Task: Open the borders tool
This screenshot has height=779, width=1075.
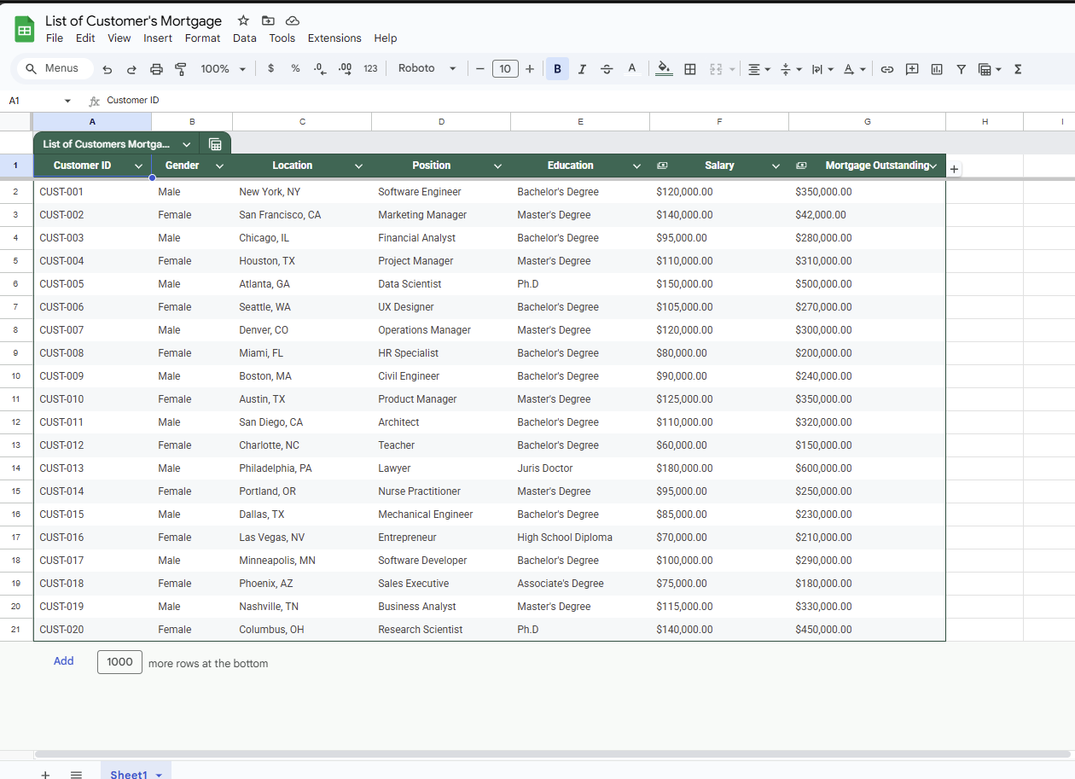Action: click(x=690, y=69)
